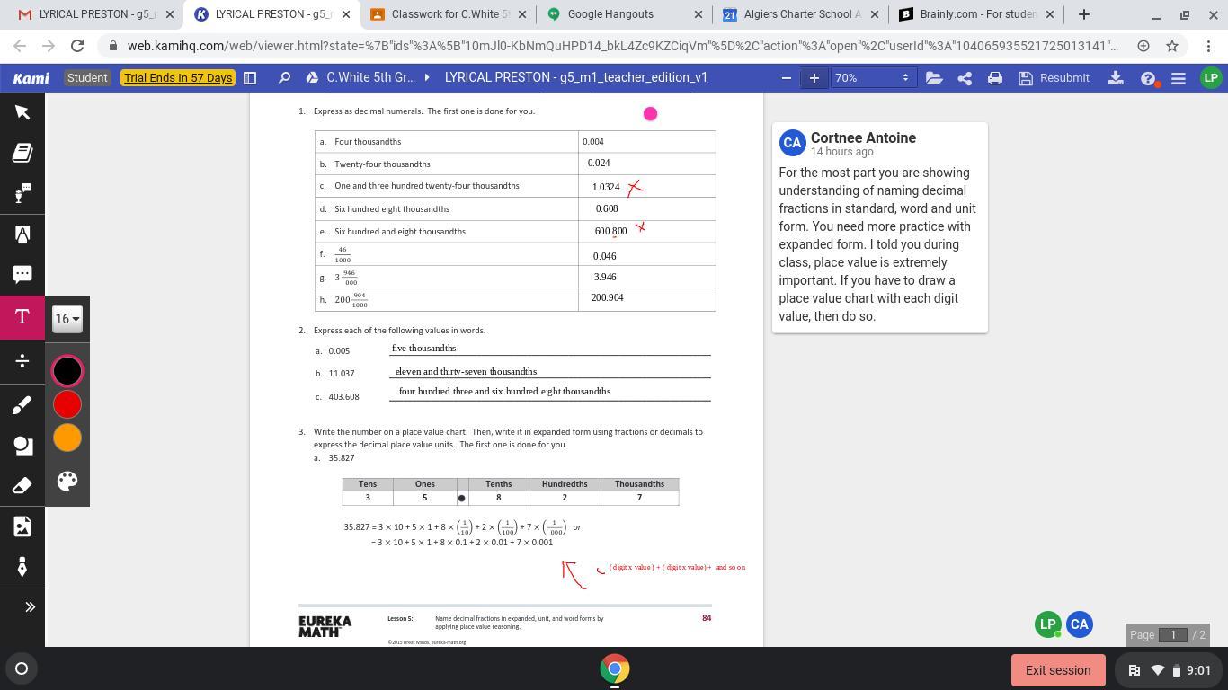This screenshot has width=1228, height=690.
Task: Toggle the sidebar panel icon
Action: tap(251, 78)
